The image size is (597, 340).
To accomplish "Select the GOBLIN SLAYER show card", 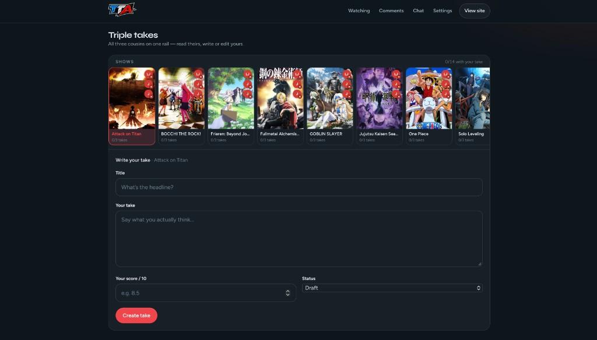I will point(330,106).
